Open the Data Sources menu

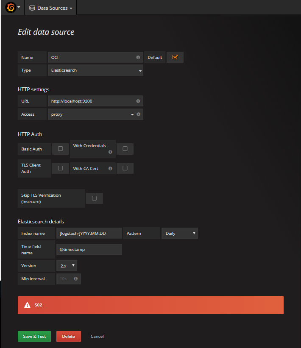point(50,8)
